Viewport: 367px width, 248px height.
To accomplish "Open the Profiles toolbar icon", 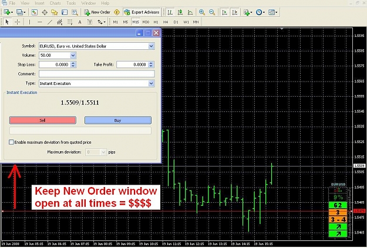I will [x=21, y=12].
